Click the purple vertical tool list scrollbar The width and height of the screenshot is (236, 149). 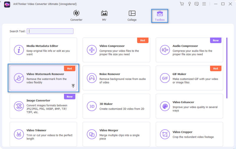(x=227, y=68)
